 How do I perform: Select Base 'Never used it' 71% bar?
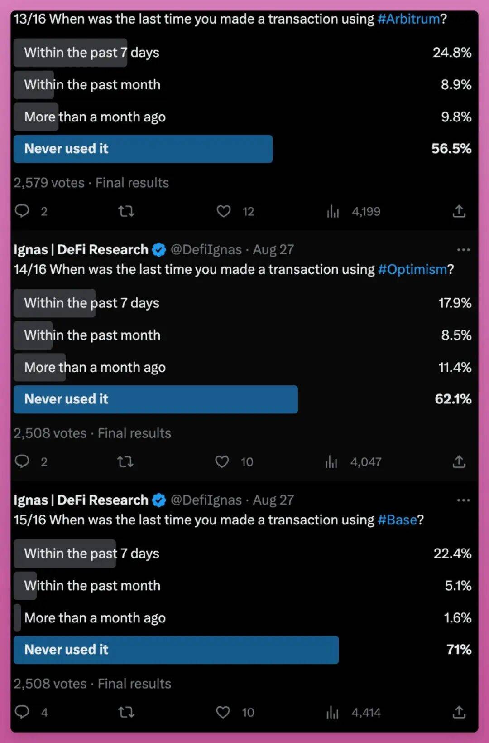pyautogui.click(x=176, y=650)
